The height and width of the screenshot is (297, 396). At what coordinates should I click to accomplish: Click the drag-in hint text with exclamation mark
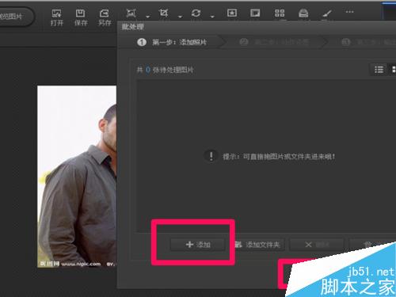[270, 156]
